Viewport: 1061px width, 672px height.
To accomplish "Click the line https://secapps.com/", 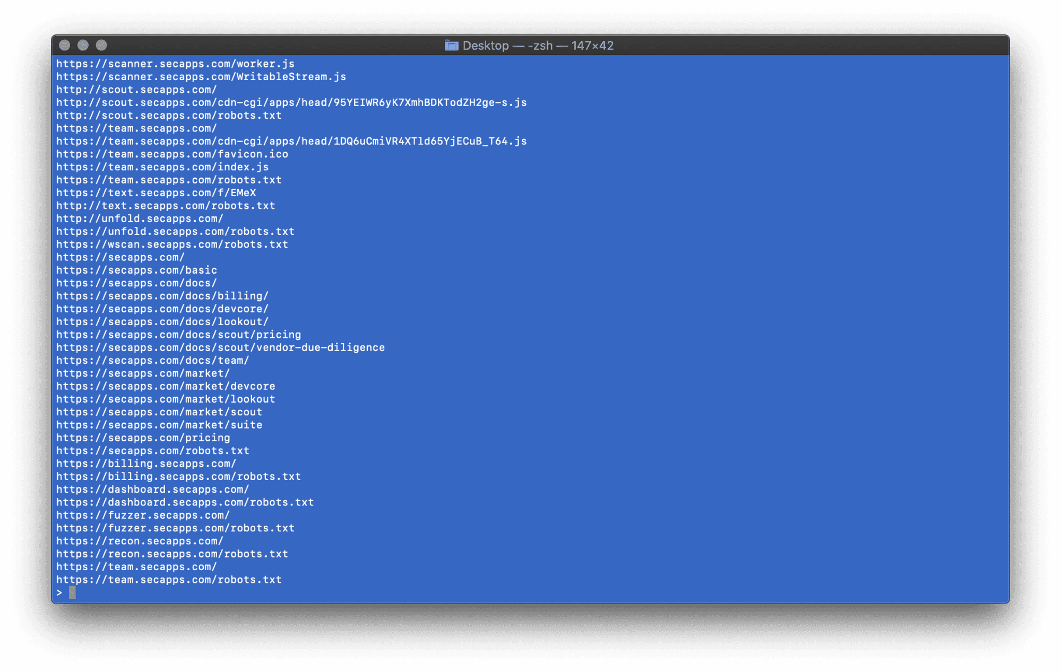I will point(120,258).
